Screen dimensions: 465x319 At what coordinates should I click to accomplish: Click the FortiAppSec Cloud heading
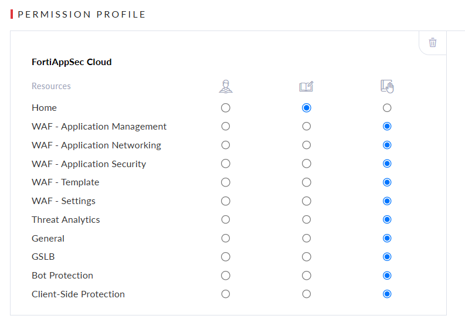pyautogui.click(x=72, y=62)
